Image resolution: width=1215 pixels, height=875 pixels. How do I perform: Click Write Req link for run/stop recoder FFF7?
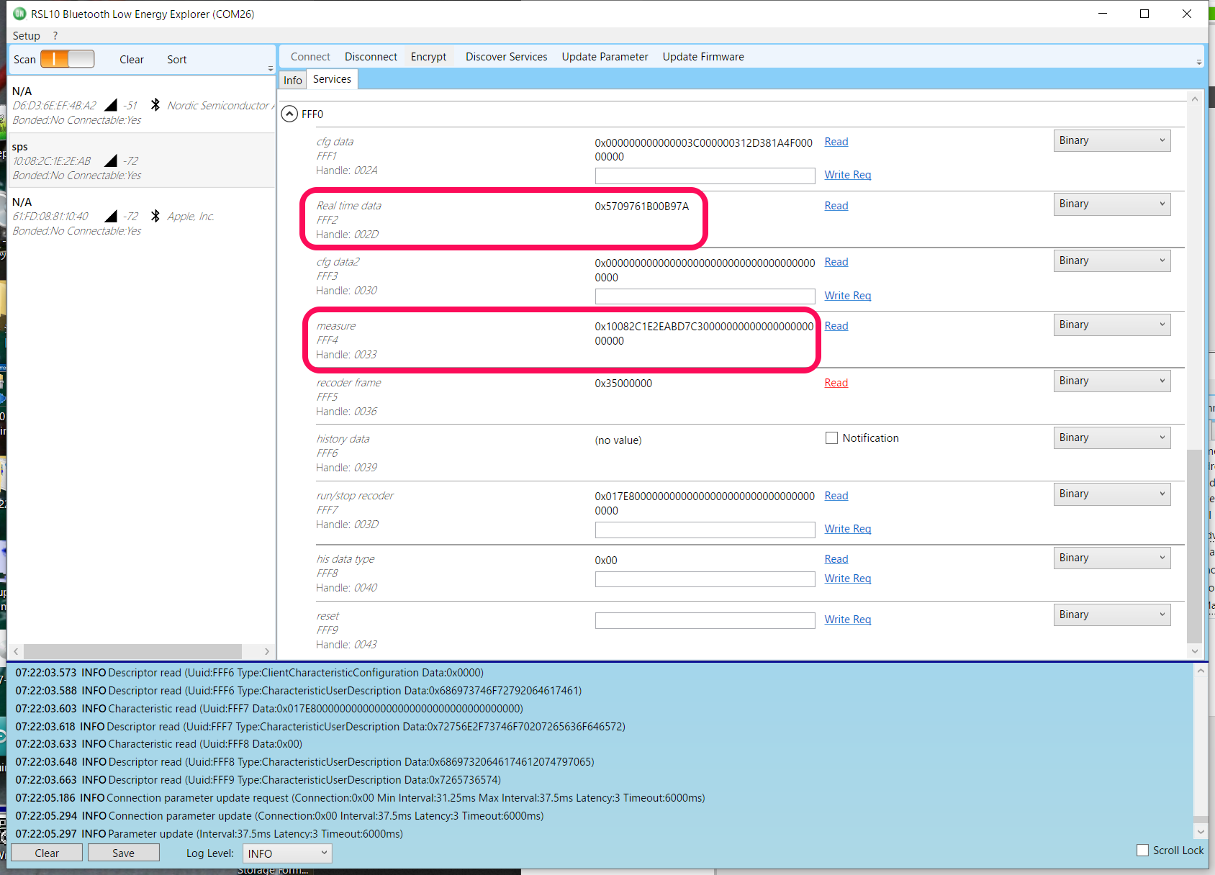click(848, 529)
